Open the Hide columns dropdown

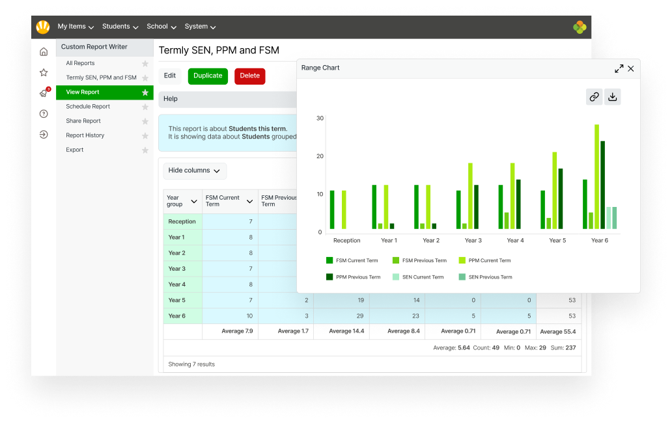pos(194,171)
